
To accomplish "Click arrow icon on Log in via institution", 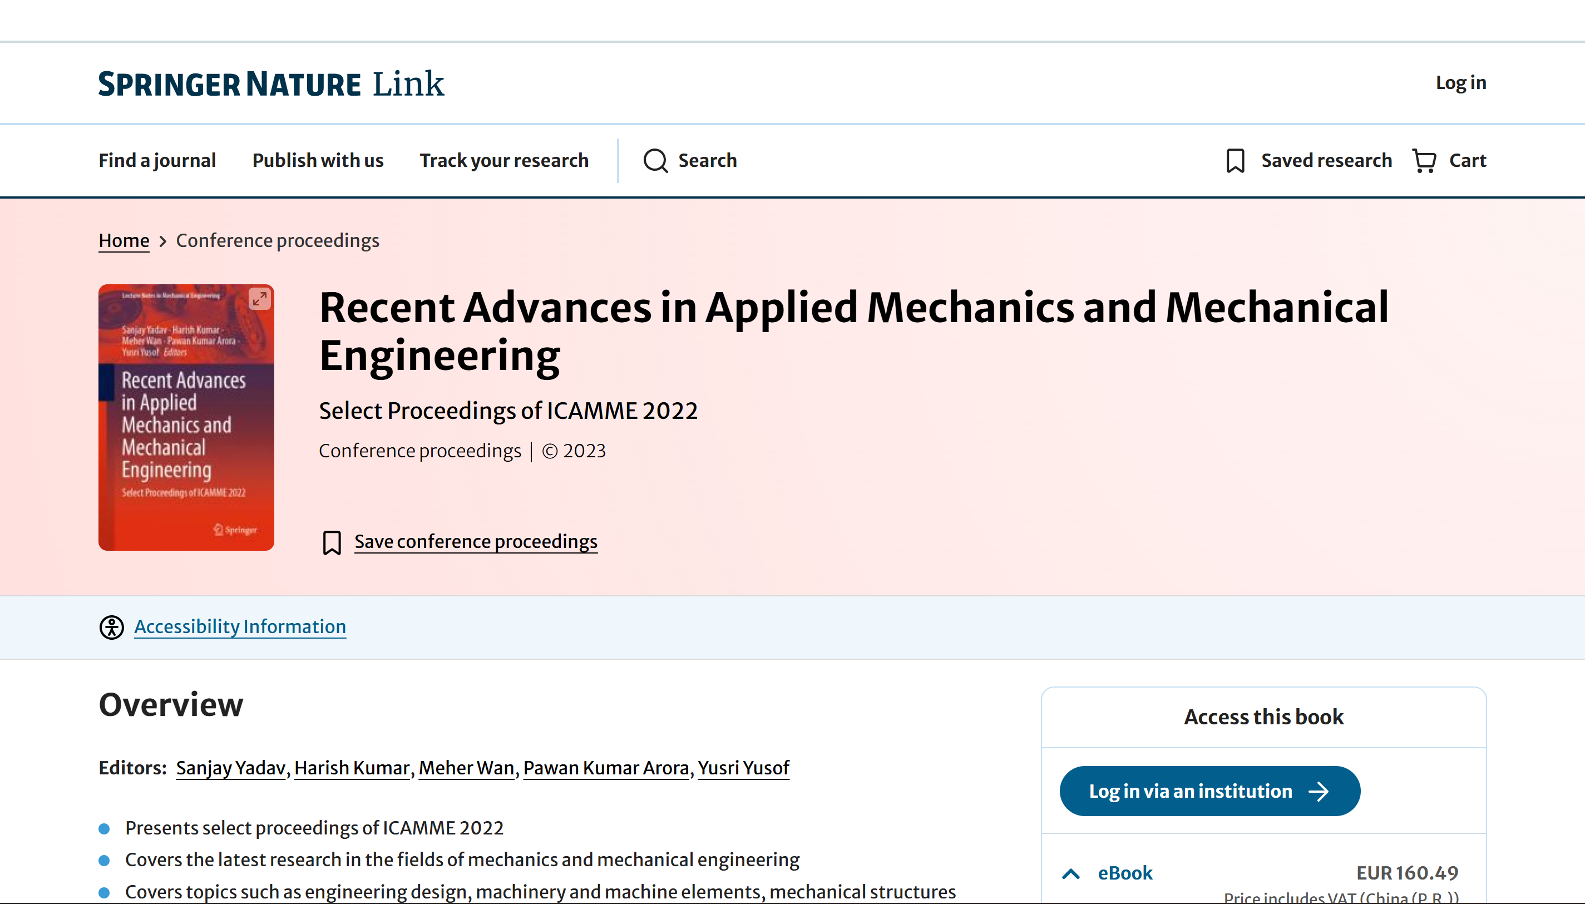I will tap(1319, 791).
